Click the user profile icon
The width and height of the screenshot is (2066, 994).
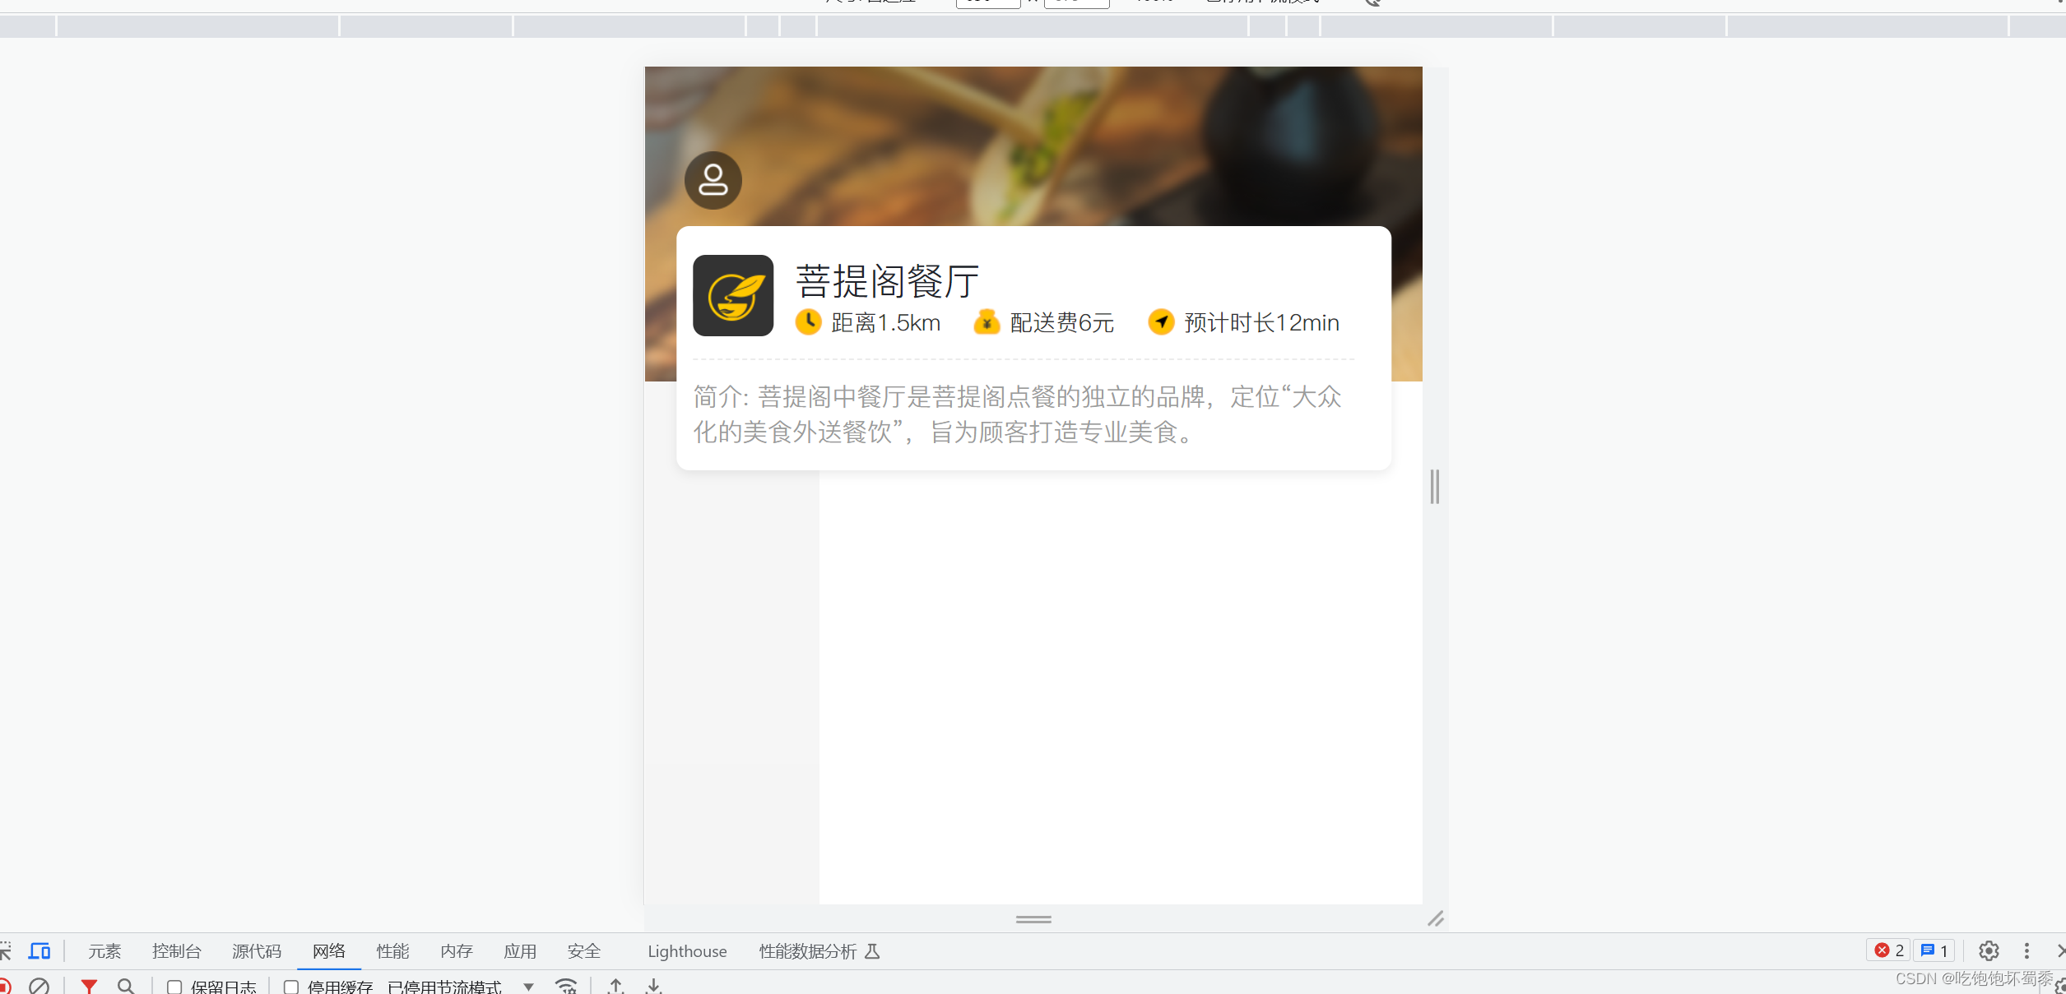pos(713,182)
